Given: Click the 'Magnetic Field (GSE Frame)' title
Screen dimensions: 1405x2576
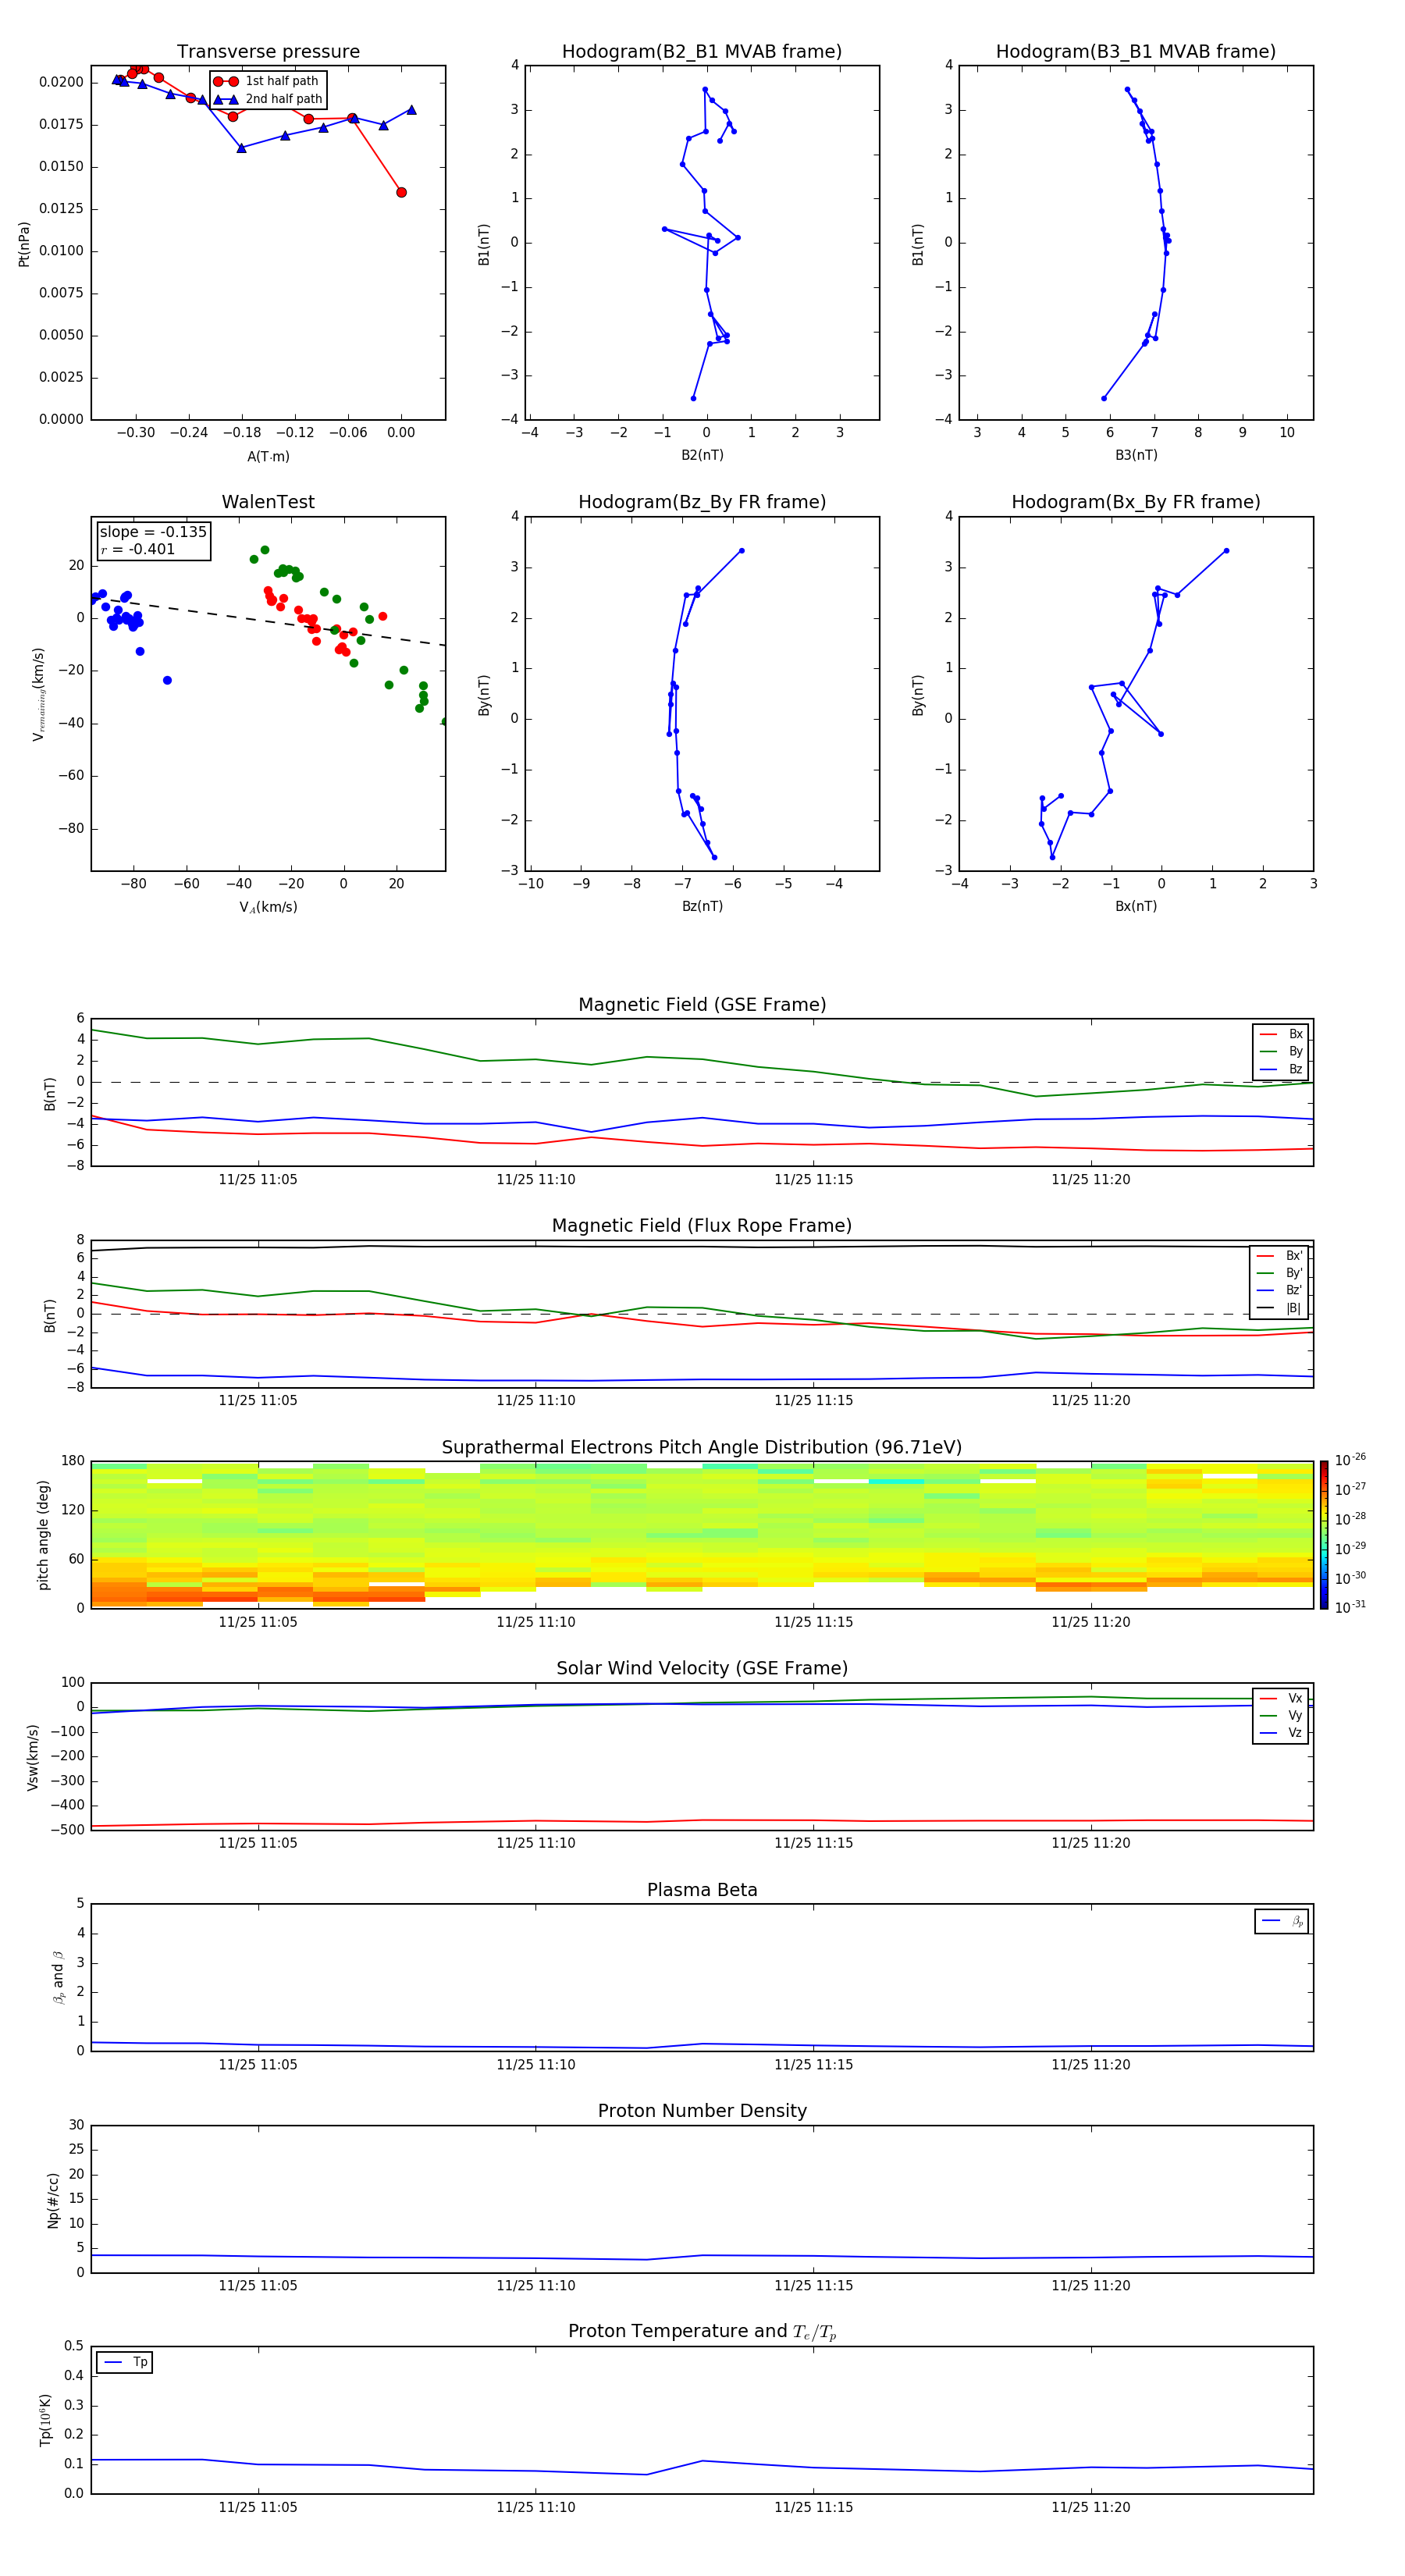Looking at the screenshot, I should (702, 1004).
